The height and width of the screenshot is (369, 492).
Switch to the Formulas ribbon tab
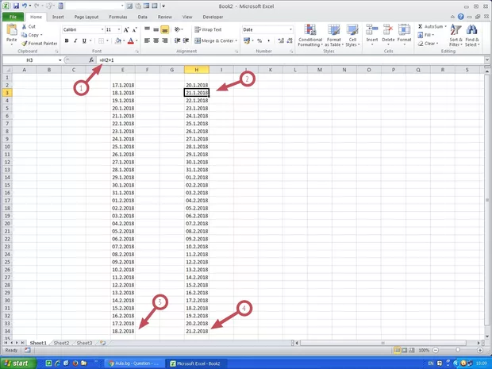(117, 16)
